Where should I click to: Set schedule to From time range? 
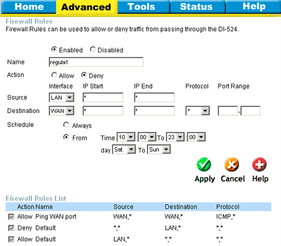66,137
